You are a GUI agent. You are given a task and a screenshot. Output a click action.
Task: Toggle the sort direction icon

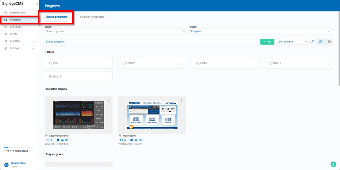pos(312,42)
